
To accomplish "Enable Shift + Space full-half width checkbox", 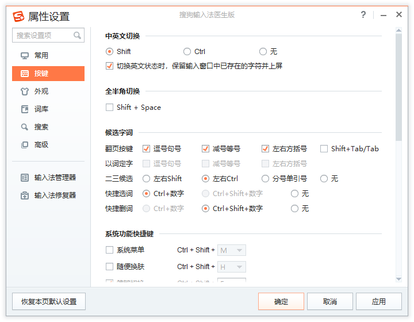I will pyautogui.click(x=110, y=108).
